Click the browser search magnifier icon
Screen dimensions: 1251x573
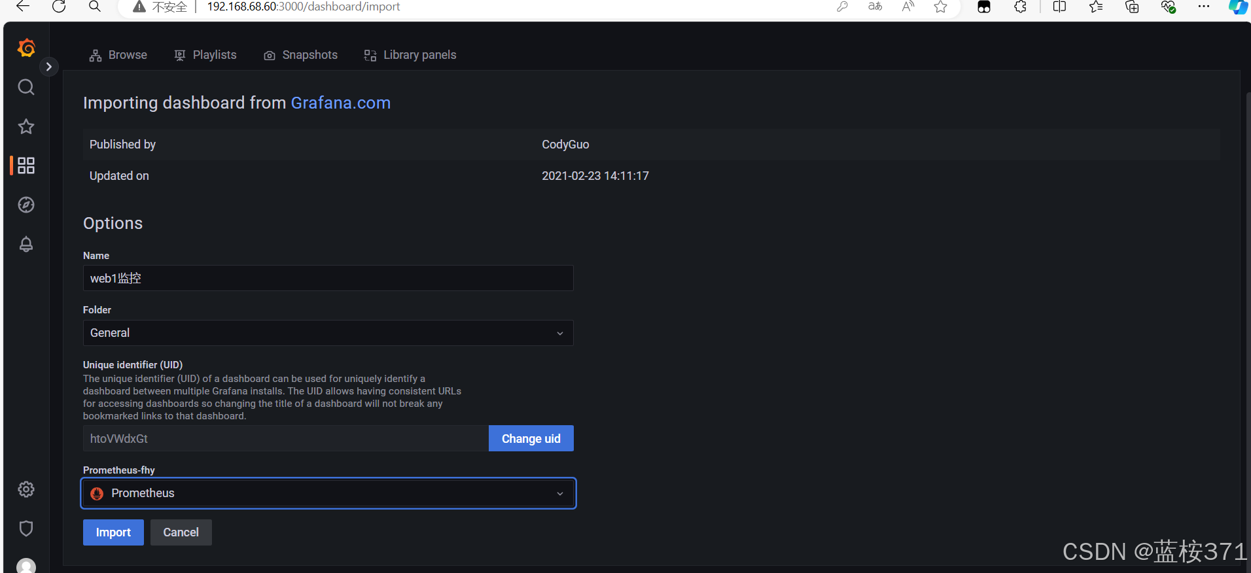(x=95, y=7)
